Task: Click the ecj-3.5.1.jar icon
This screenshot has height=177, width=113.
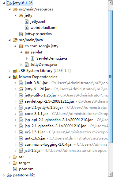Action: pos(21,132)
